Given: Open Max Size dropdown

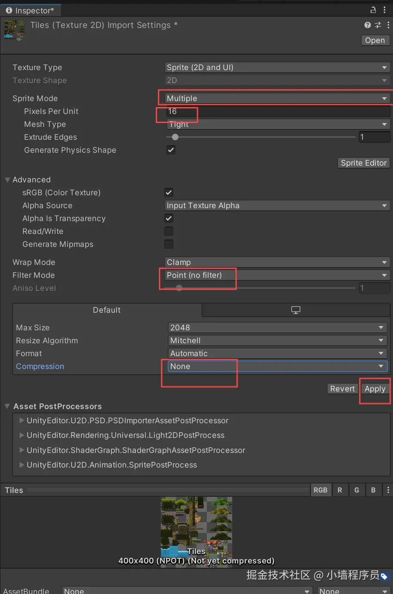Looking at the screenshot, I should 278,328.
